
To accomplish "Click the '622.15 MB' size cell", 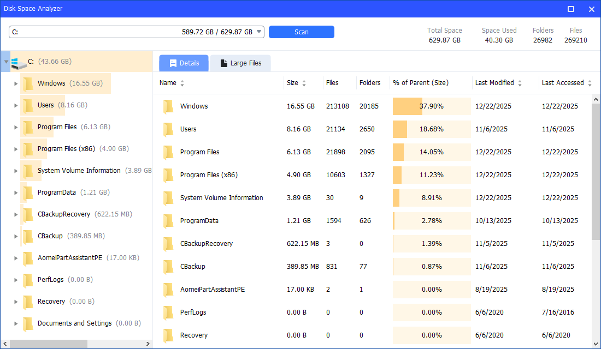I will pos(303,244).
